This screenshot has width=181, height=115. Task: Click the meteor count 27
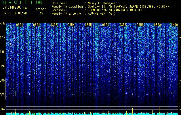pos(42,13)
